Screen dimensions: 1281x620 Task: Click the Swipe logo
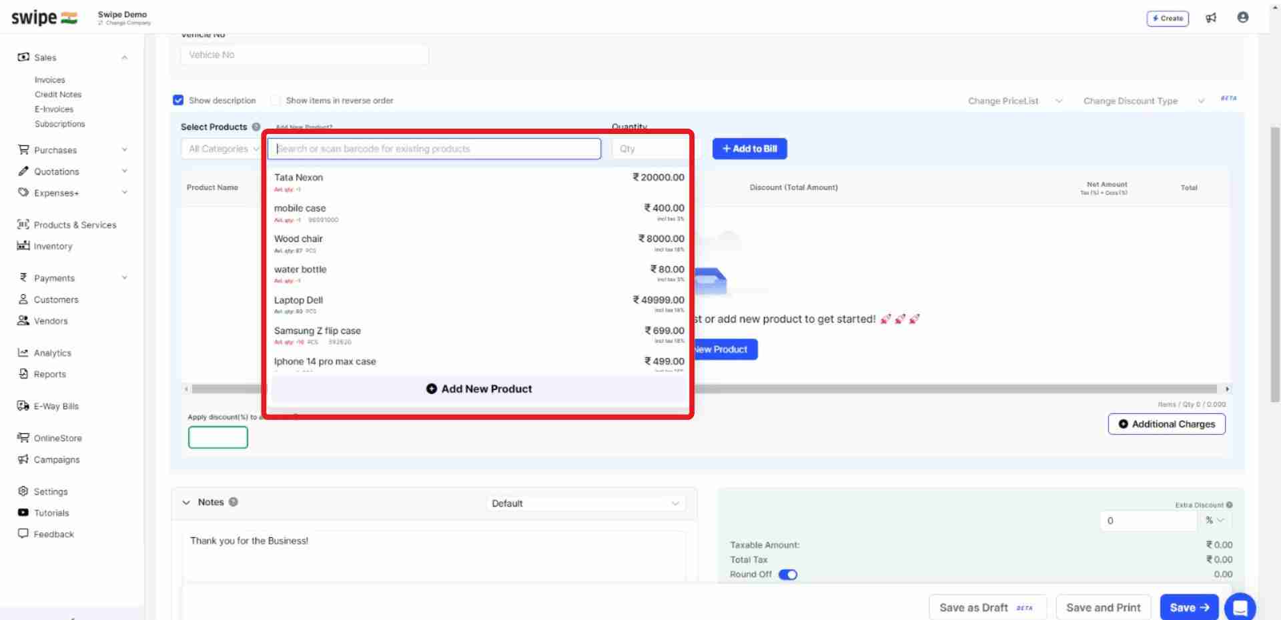point(44,17)
